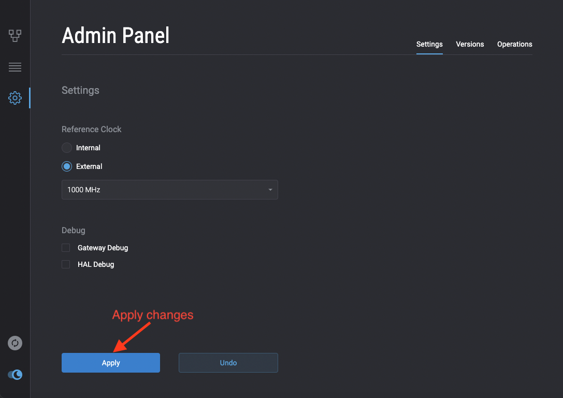This screenshot has width=563, height=398.
Task: Select the Internal reference clock radio button
Action: 67,148
